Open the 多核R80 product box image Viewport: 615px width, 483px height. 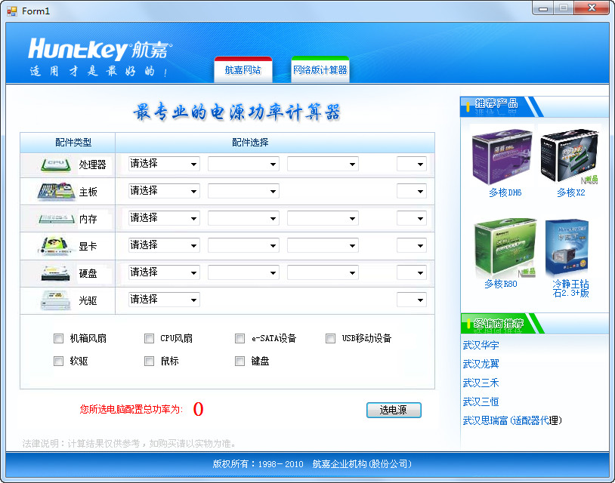coord(505,248)
